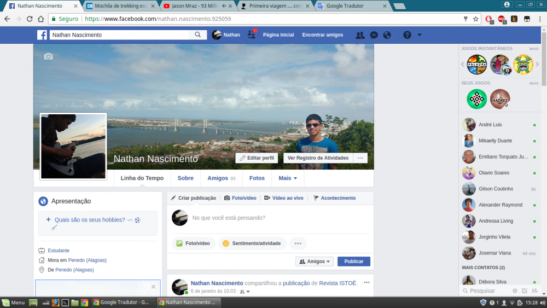Open chat settings gear icon

[515, 290]
